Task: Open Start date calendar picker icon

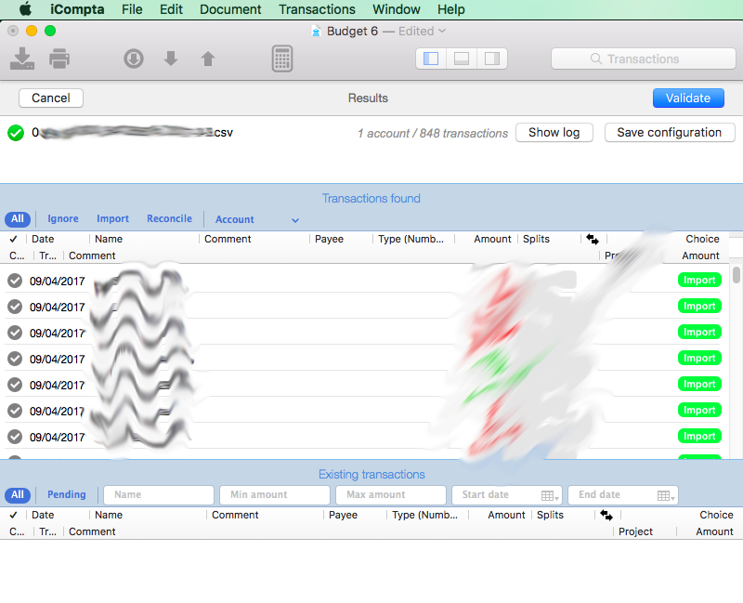Action: coord(550,495)
